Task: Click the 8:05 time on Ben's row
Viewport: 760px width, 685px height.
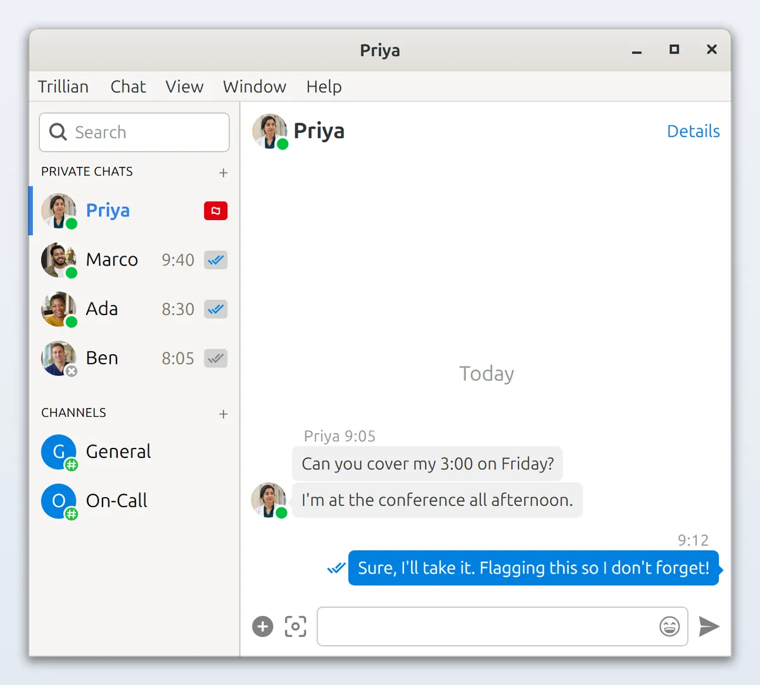Action: (x=178, y=359)
